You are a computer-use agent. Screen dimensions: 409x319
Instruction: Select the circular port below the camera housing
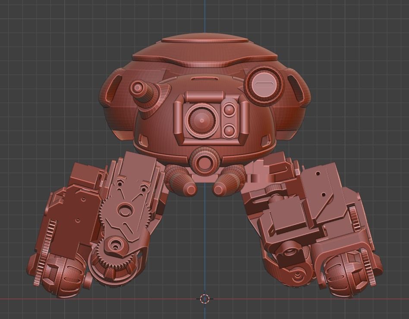pyautogui.click(x=205, y=161)
